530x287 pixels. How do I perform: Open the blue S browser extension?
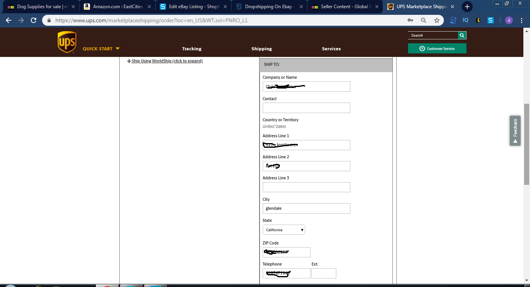pyautogui.click(x=491, y=20)
